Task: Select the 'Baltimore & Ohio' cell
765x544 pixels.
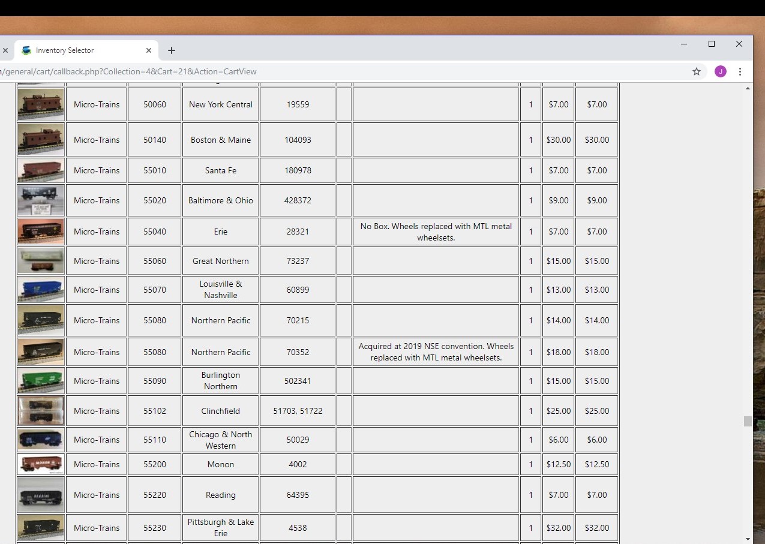Action: [x=221, y=200]
